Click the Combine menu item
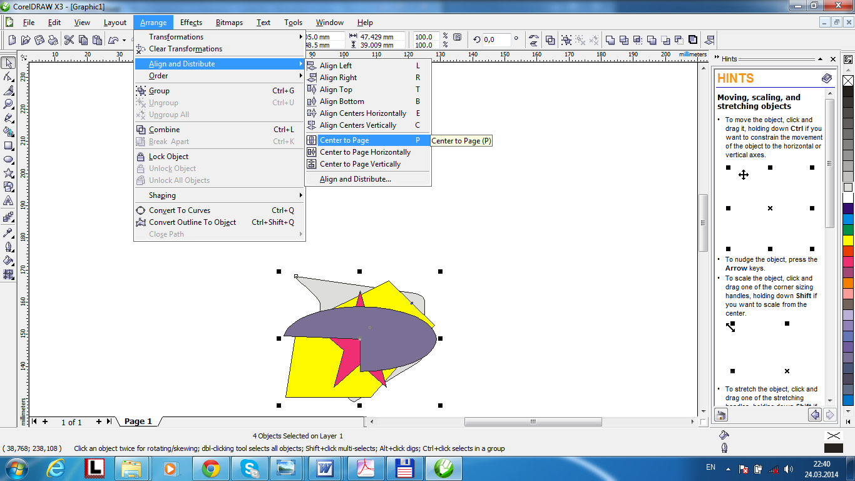 pos(219,130)
